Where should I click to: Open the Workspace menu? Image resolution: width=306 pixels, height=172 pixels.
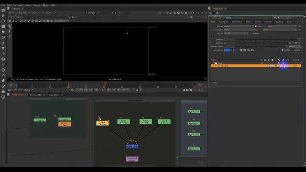point(18,5)
